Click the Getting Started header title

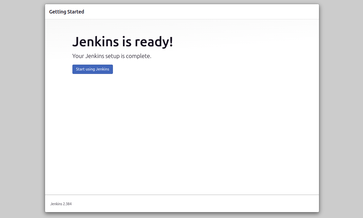pos(67,12)
